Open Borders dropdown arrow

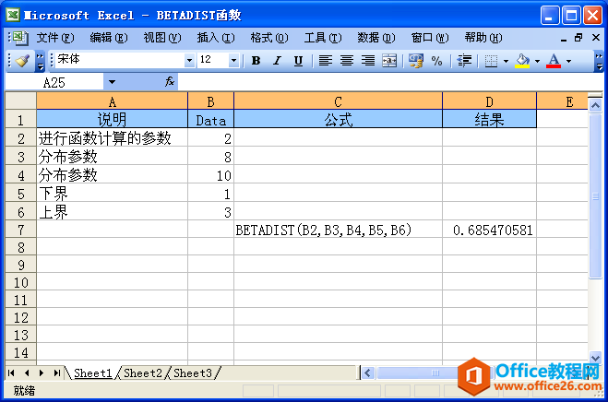(506, 61)
